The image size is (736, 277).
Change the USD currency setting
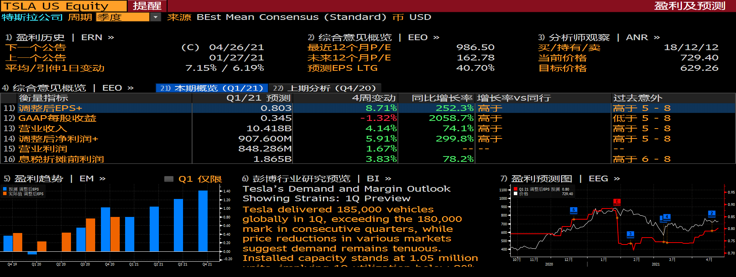pyautogui.click(x=420, y=17)
